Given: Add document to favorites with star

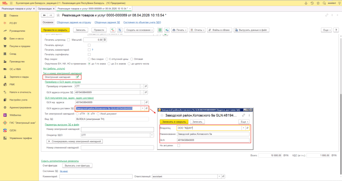Looking at the screenshot, I should coord(58,15).
